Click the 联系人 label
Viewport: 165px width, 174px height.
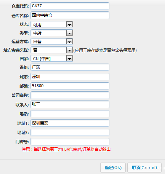point(22,105)
